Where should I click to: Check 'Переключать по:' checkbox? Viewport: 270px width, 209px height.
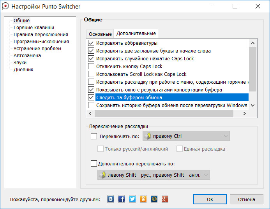tap(94, 136)
